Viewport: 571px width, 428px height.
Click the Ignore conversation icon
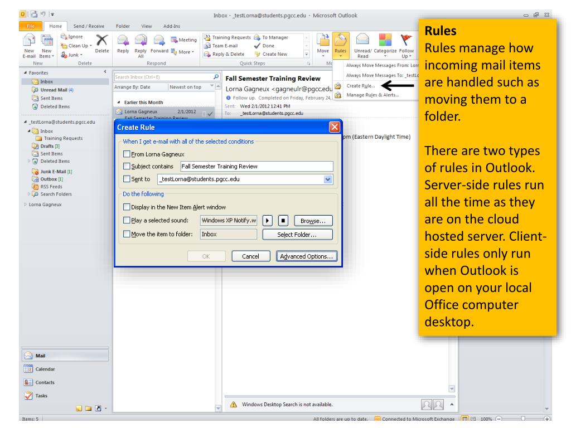tap(64, 36)
